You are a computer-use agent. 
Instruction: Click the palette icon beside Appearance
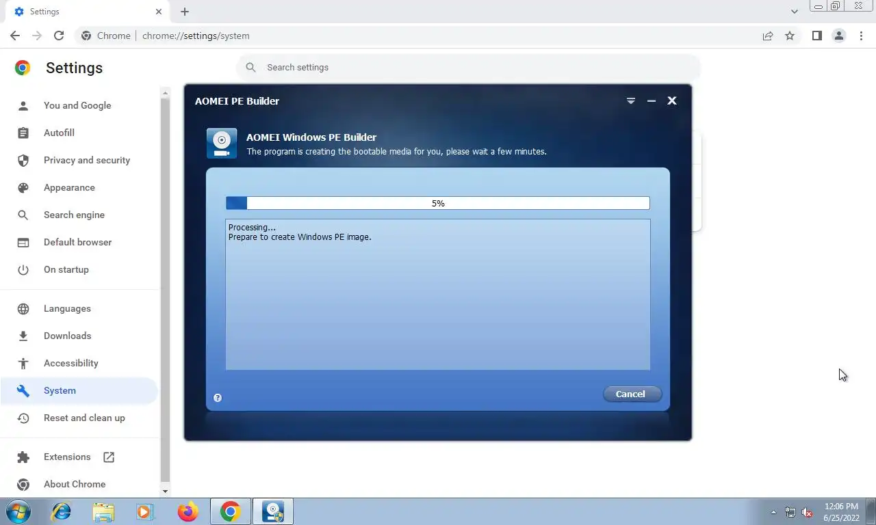click(23, 187)
